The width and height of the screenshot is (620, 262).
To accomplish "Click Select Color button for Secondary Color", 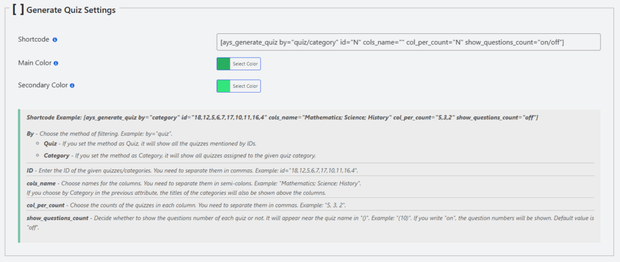I will point(245,86).
